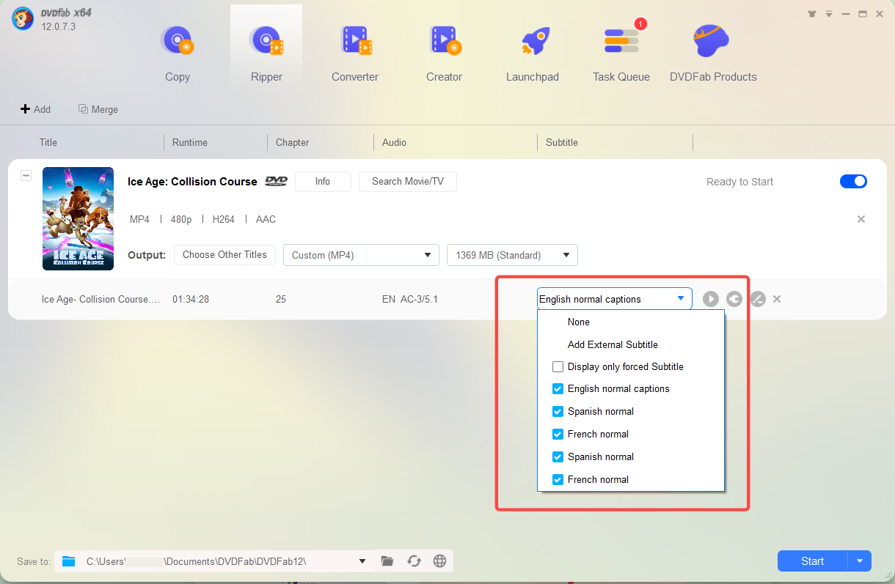Image resolution: width=895 pixels, height=584 pixels.
Task: Click the Save to folder drive icon
Action: 69,561
